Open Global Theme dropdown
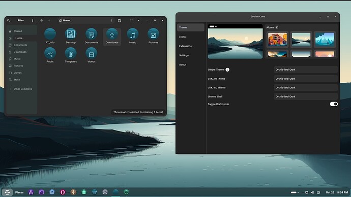Viewport: 351px width, 197px height. (x=306, y=70)
